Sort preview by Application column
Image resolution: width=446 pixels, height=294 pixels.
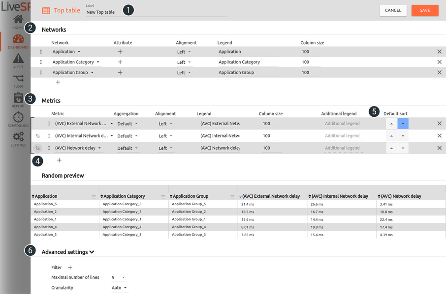44,196
